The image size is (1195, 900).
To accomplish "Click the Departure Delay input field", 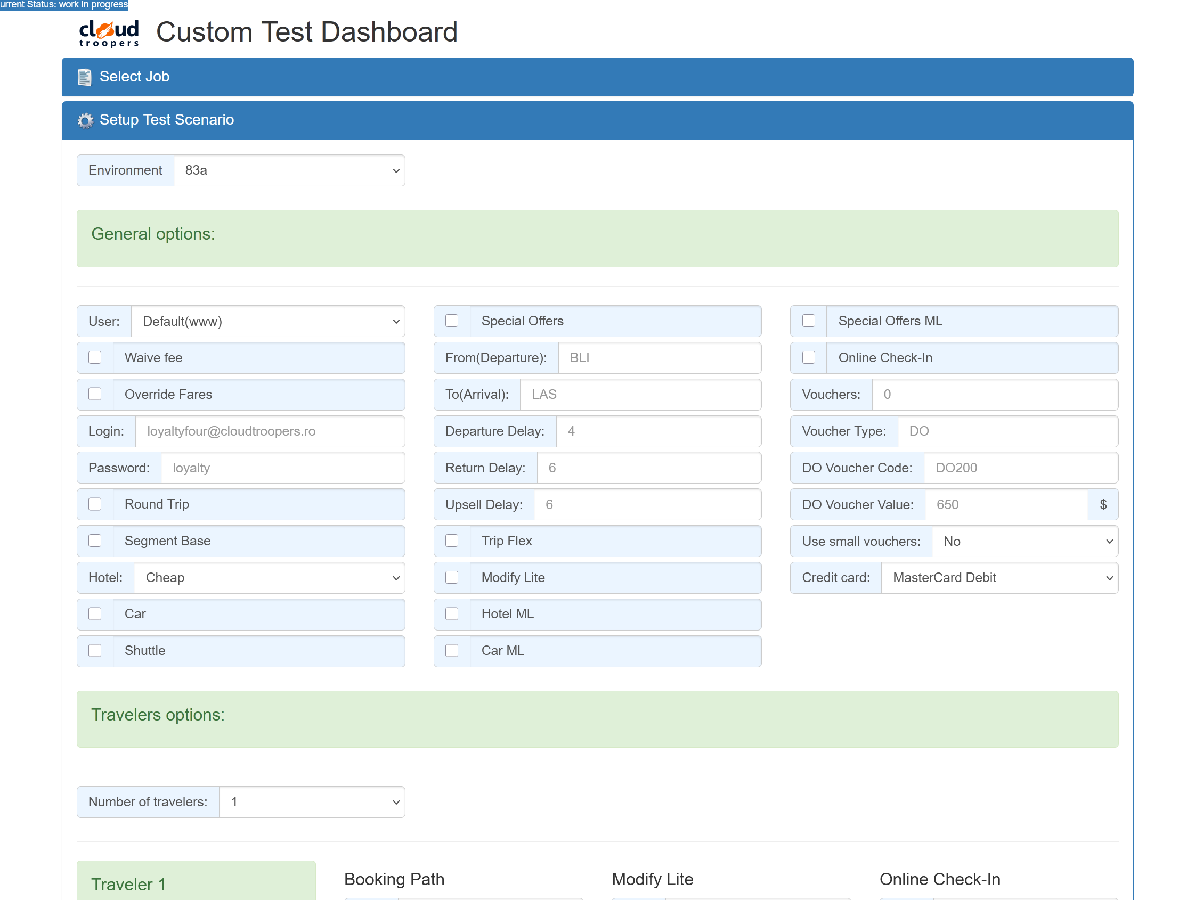I will click(659, 431).
